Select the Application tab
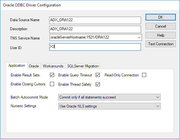 point(17,65)
